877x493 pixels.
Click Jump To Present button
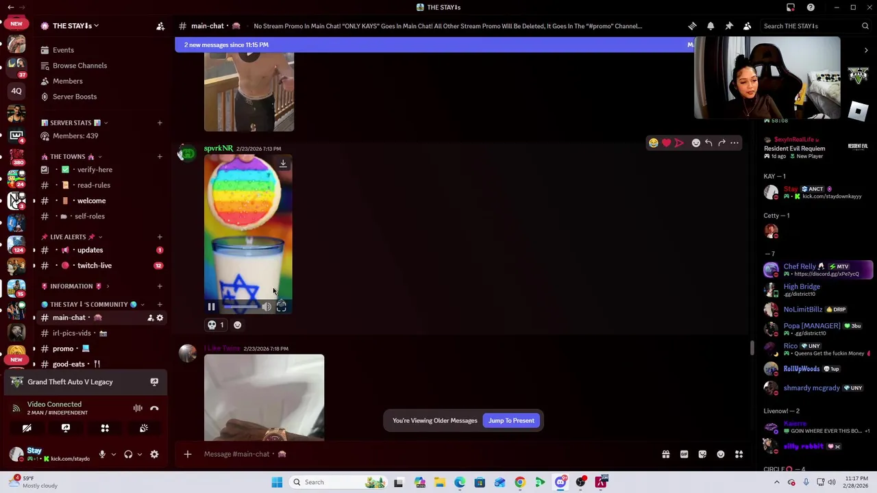point(511,420)
